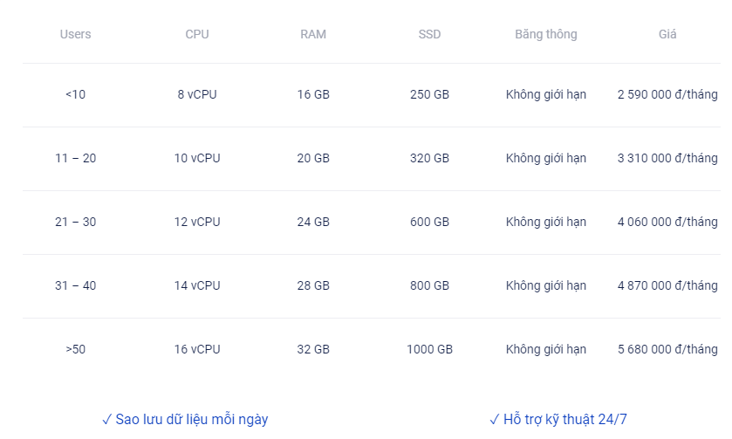Viewport: 732px width, 439px height.
Task: Select the <10 users row
Action: (x=372, y=95)
